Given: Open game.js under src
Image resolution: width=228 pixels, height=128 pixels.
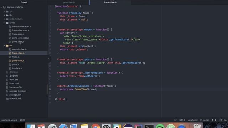Looking at the screenshot, I should coord(16,64).
